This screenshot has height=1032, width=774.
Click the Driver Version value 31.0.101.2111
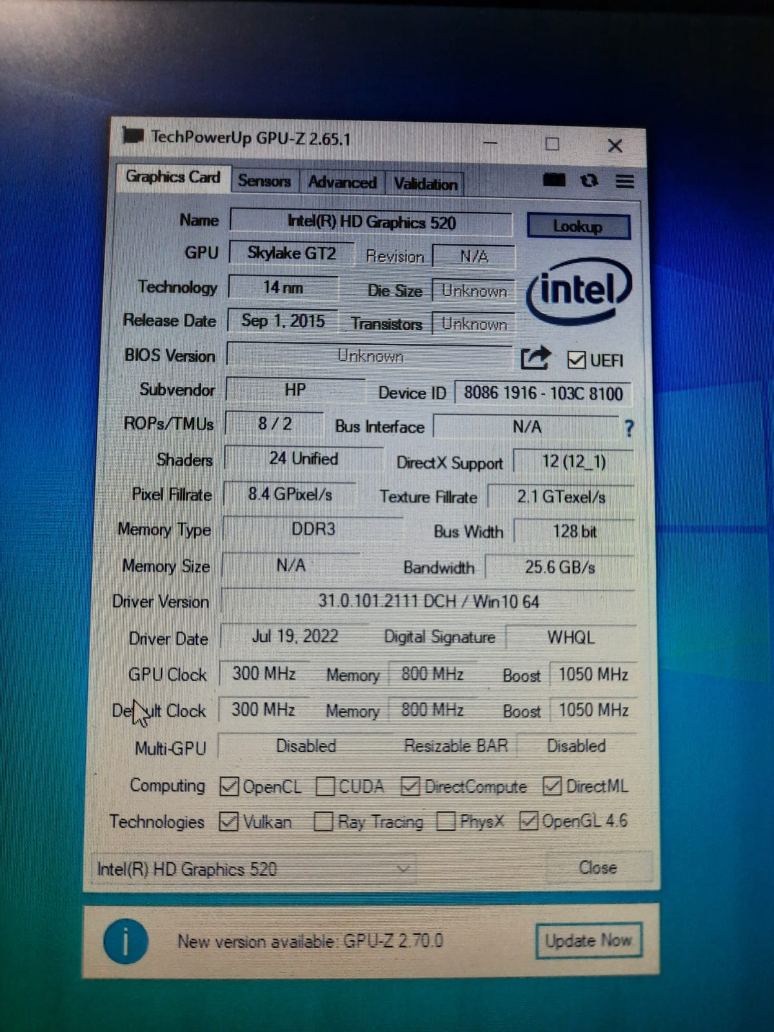click(x=428, y=602)
